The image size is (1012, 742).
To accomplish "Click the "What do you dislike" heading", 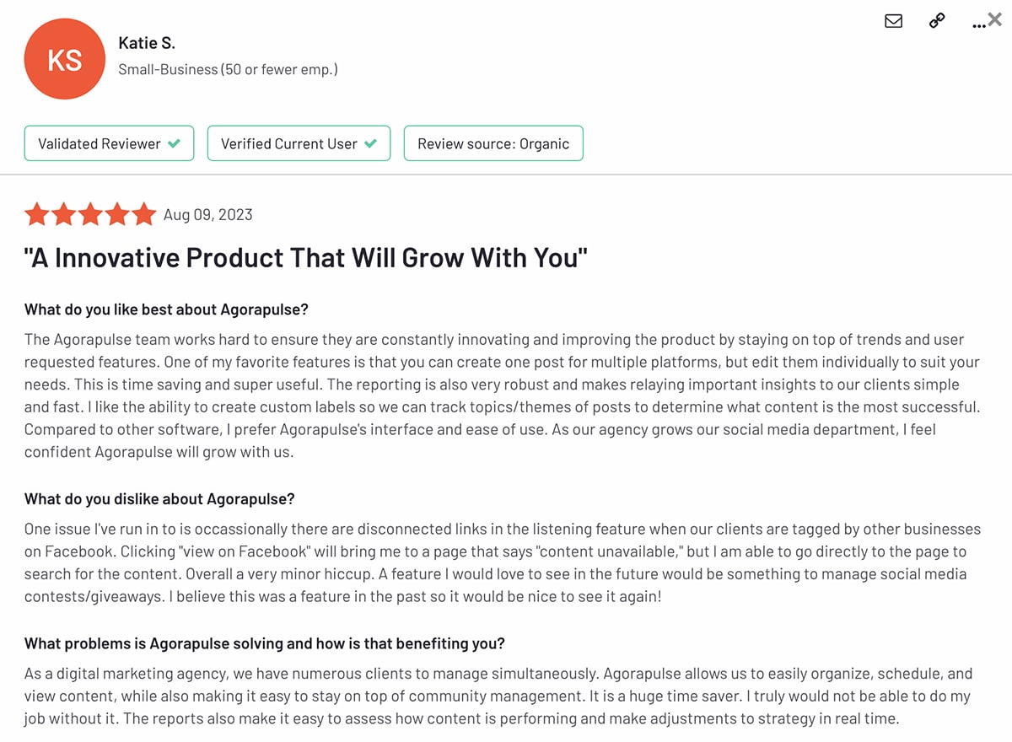I will pyautogui.click(x=159, y=498).
